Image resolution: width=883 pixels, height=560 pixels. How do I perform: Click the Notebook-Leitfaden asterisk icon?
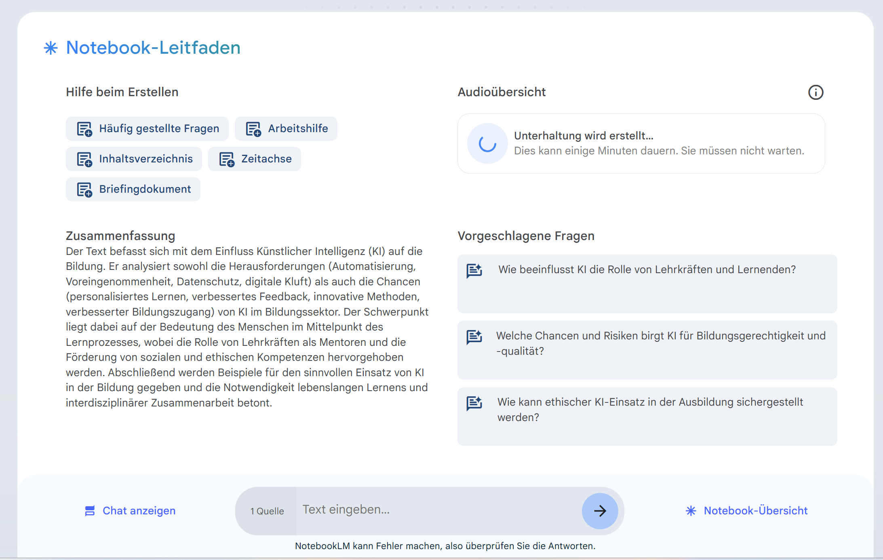[x=51, y=48]
